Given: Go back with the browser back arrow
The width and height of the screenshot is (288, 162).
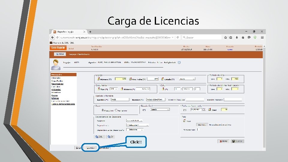Looking at the screenshot, I should coord(52,37).
